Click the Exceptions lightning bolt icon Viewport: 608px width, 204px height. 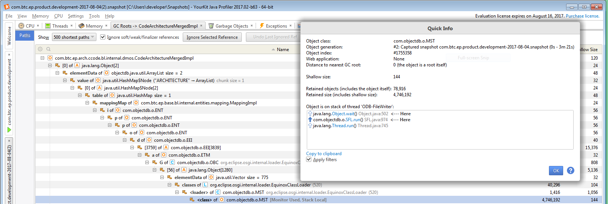tap(262, 26)
